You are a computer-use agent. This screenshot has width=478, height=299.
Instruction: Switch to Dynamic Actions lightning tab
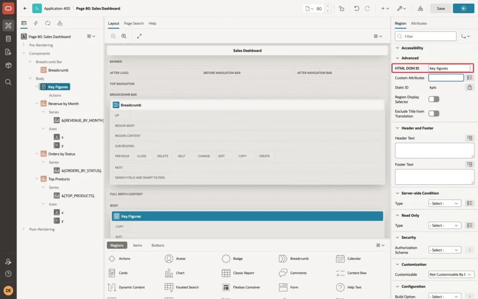pos(35,23)
